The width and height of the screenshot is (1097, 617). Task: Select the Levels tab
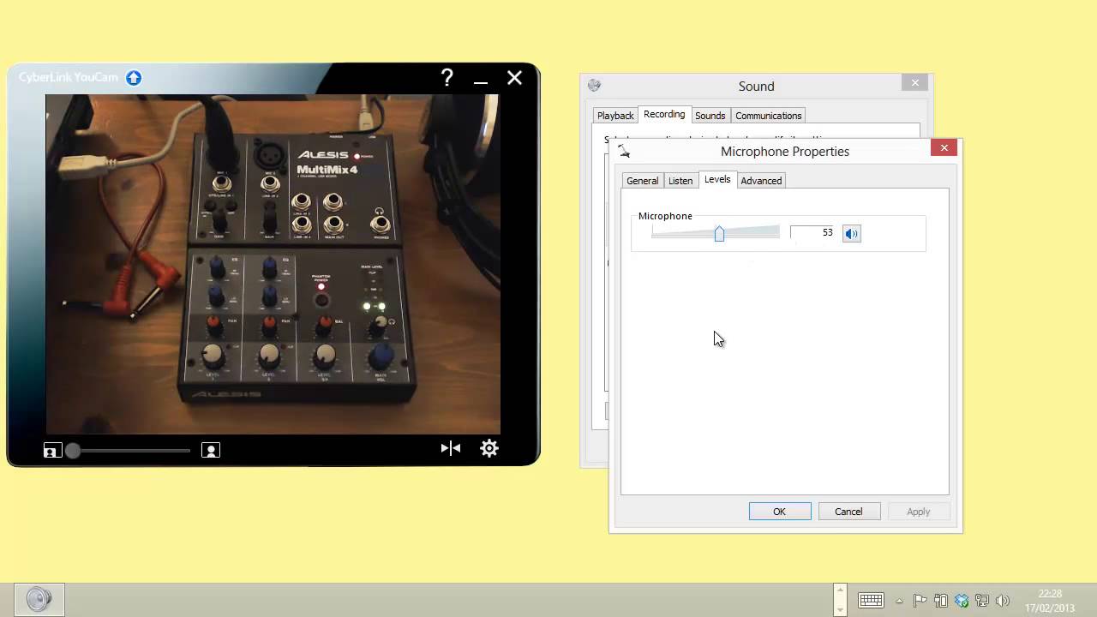click(717, 180)
